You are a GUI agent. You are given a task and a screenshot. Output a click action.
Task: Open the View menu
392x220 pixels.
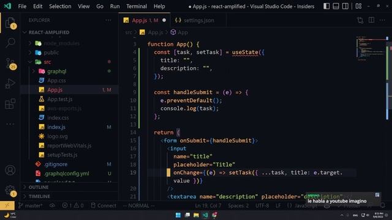click(x=83, y=6)
